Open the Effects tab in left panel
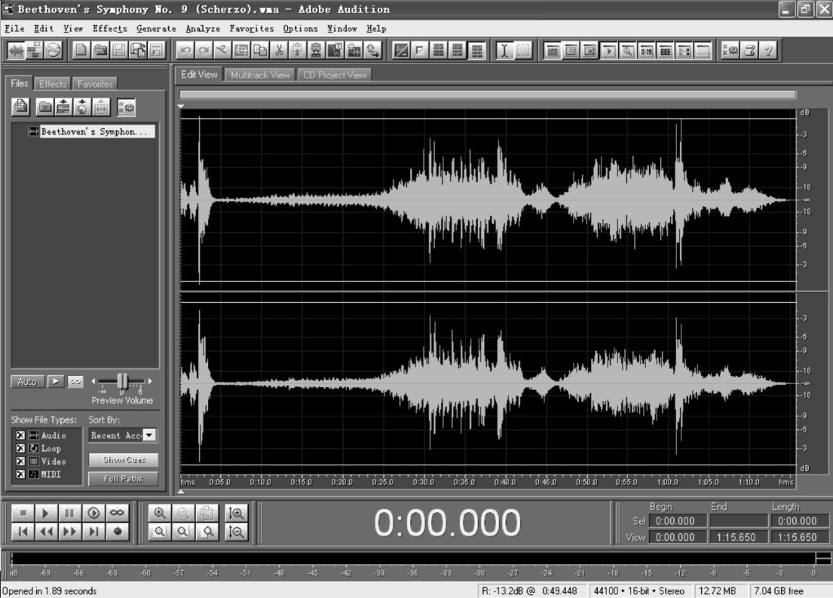Image resolution: width=833 pixels, height=598 pixels. 53,84
